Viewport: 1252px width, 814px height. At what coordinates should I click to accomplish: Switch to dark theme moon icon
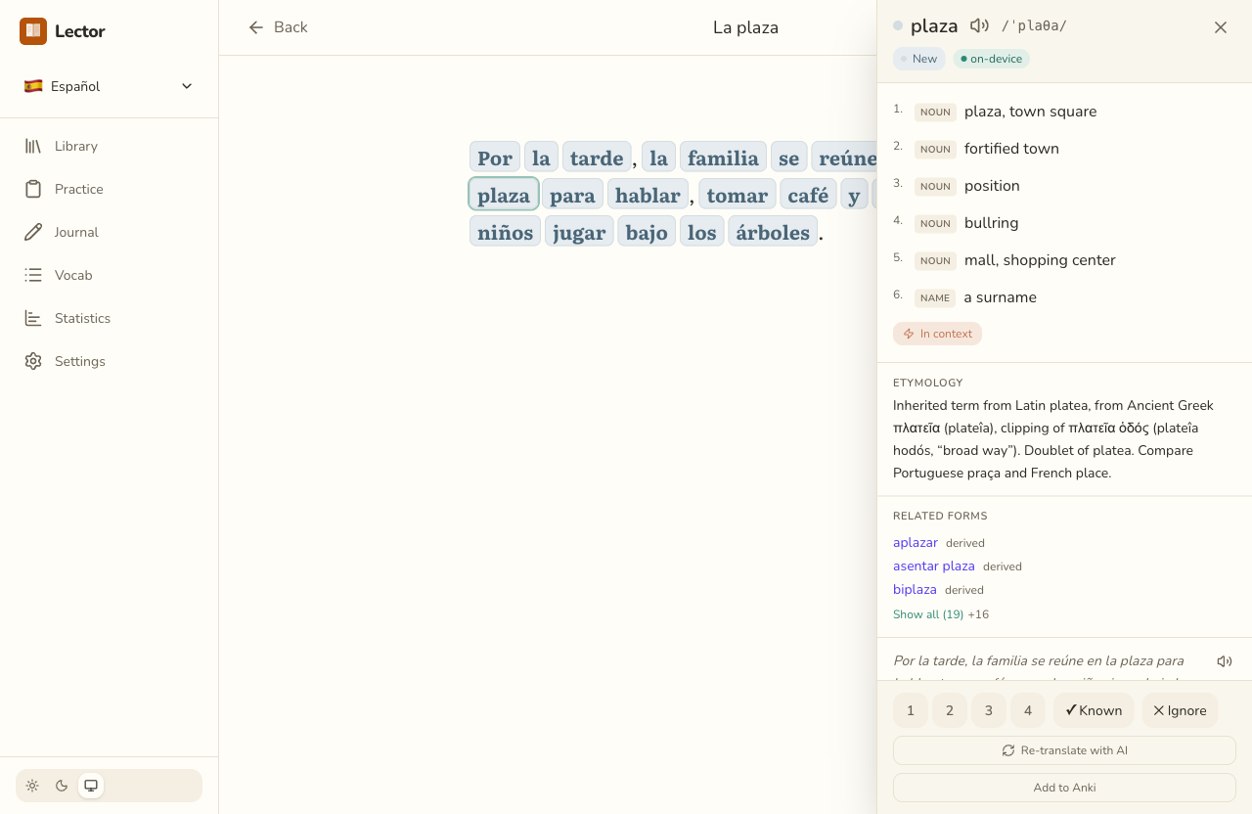62,786
